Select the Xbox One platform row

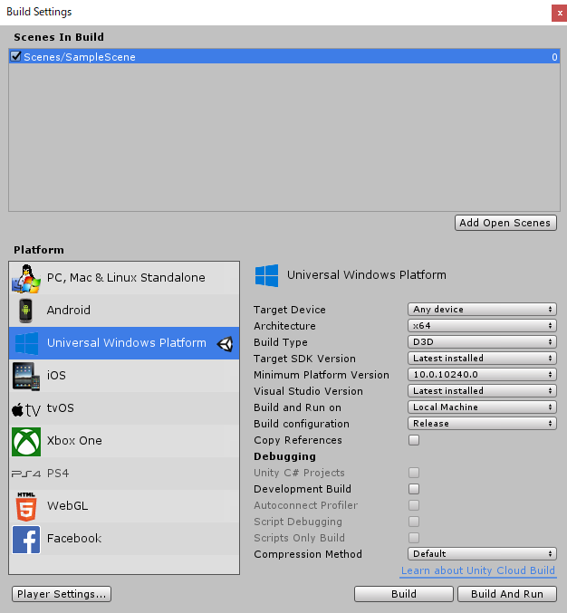(124, 441)
